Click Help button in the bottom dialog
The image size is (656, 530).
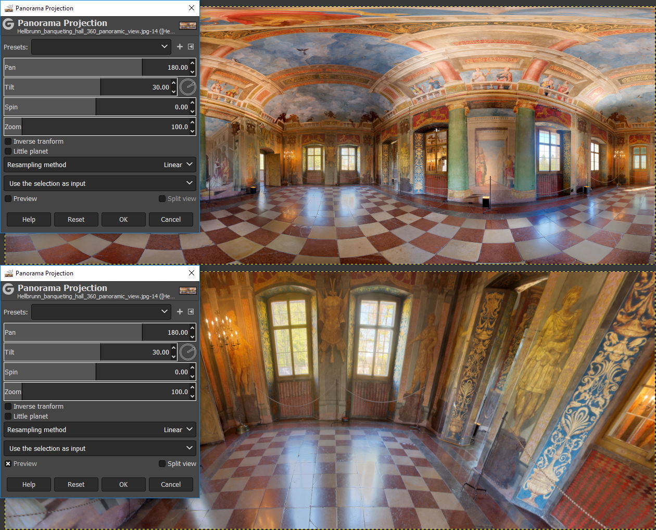[29, 485]
